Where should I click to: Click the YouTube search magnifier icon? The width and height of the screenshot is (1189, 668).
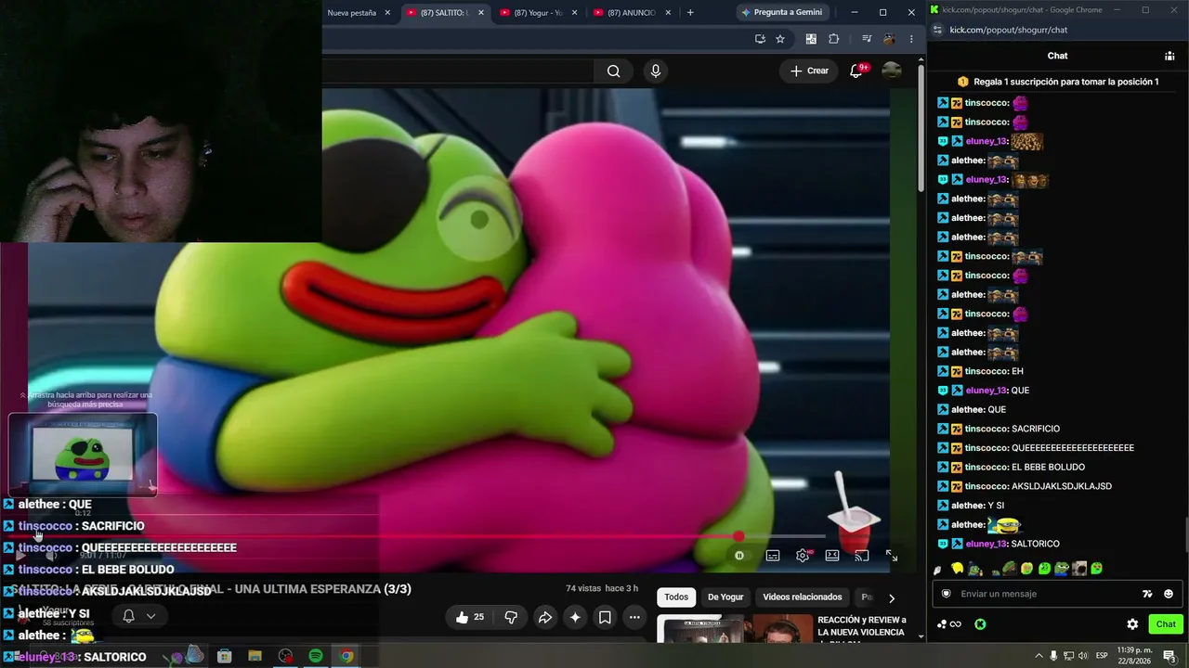point(613,71)
